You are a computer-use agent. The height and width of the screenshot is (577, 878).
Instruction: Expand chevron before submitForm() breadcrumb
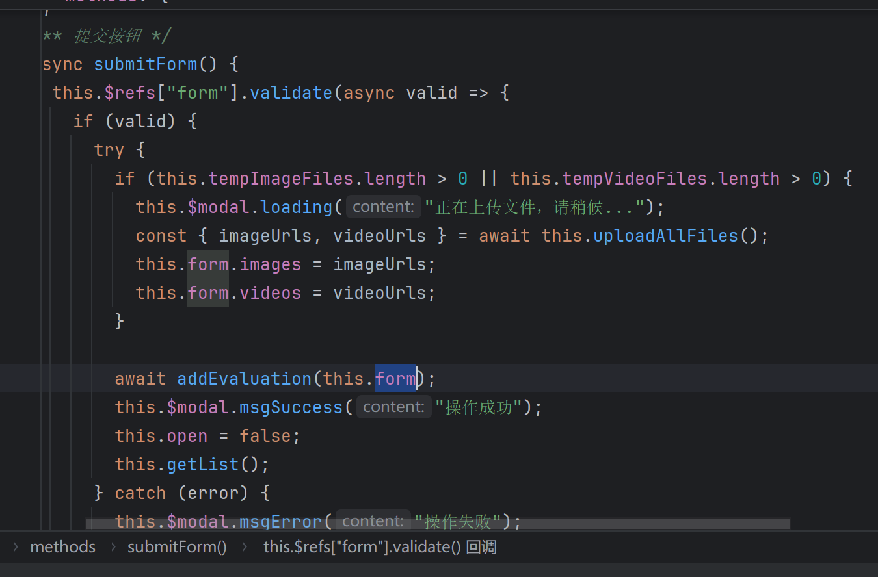click(113, 547)
